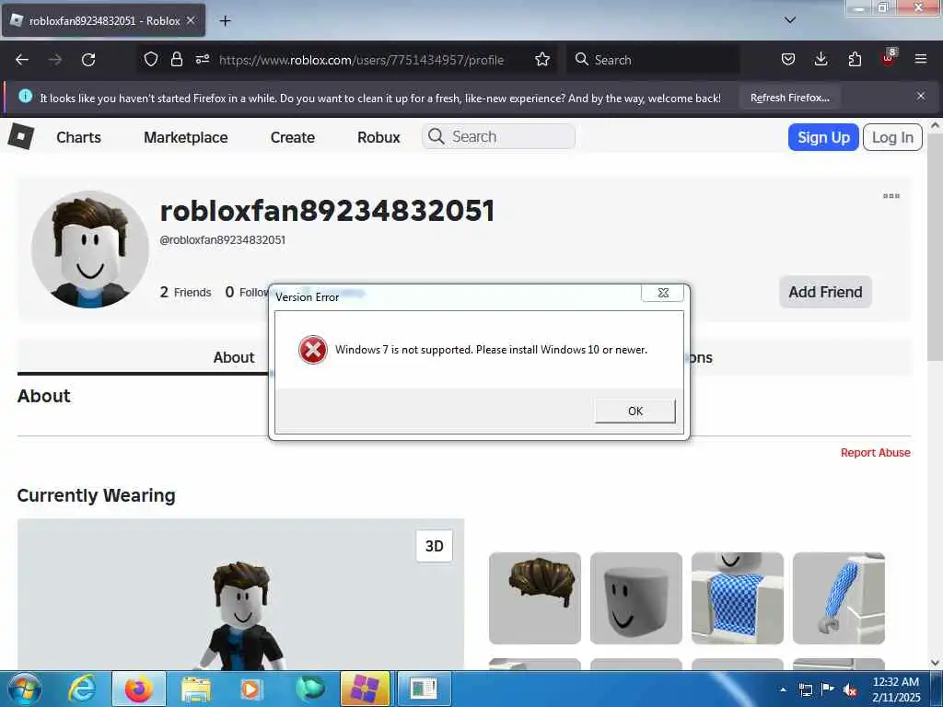Screen dimensions: 943x707
Task: Click the scrollbar down arrow
Action: (935, 663)
